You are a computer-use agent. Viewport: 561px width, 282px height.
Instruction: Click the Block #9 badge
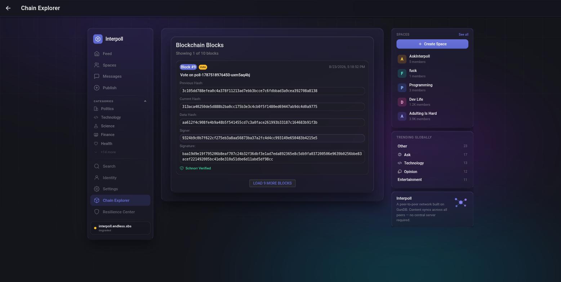click(188, 67)
